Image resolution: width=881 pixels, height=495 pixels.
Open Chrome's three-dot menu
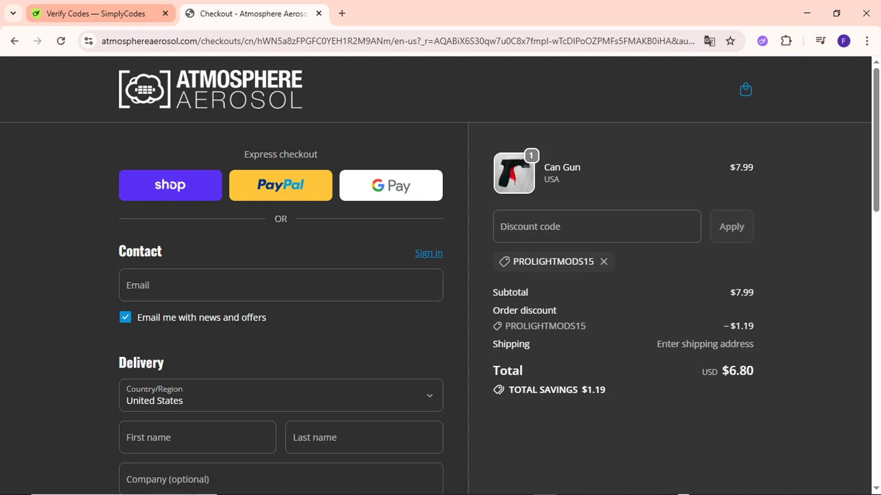pyautogui.click(x=867, y=41)
